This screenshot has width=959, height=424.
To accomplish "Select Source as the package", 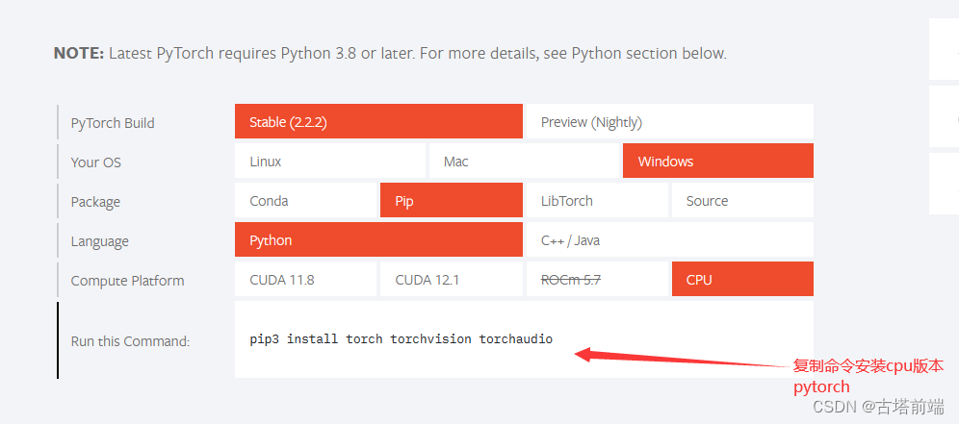I will [x=742, y=200].
